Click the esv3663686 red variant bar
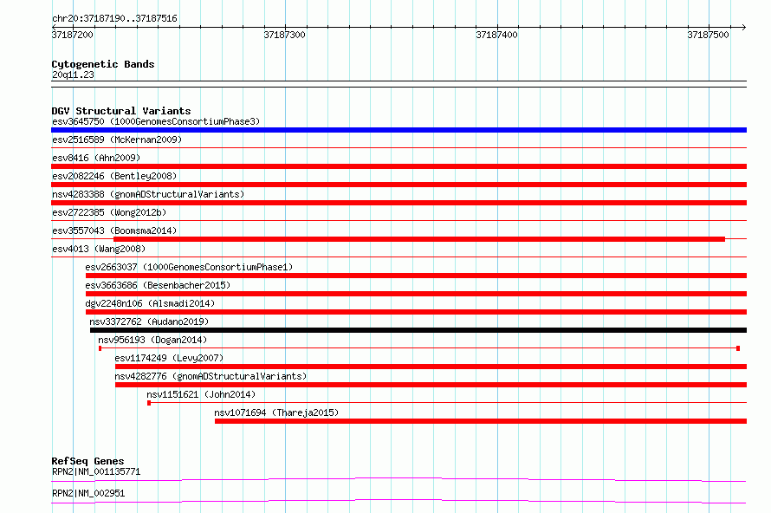 coord(416,294)
